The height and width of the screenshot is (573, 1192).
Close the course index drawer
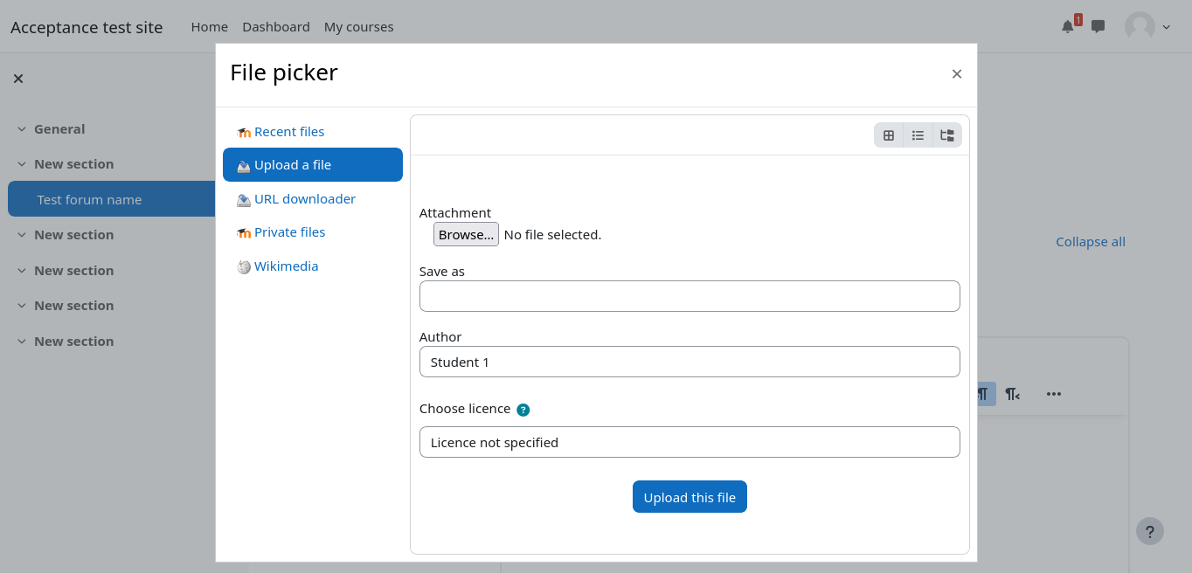click(x=18, y=79)
